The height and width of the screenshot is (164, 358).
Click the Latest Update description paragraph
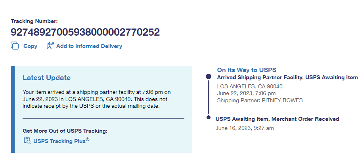coord(97,99)
